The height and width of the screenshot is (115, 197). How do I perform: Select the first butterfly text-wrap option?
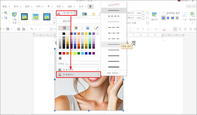pyautogui.click(x=163, y=18)
